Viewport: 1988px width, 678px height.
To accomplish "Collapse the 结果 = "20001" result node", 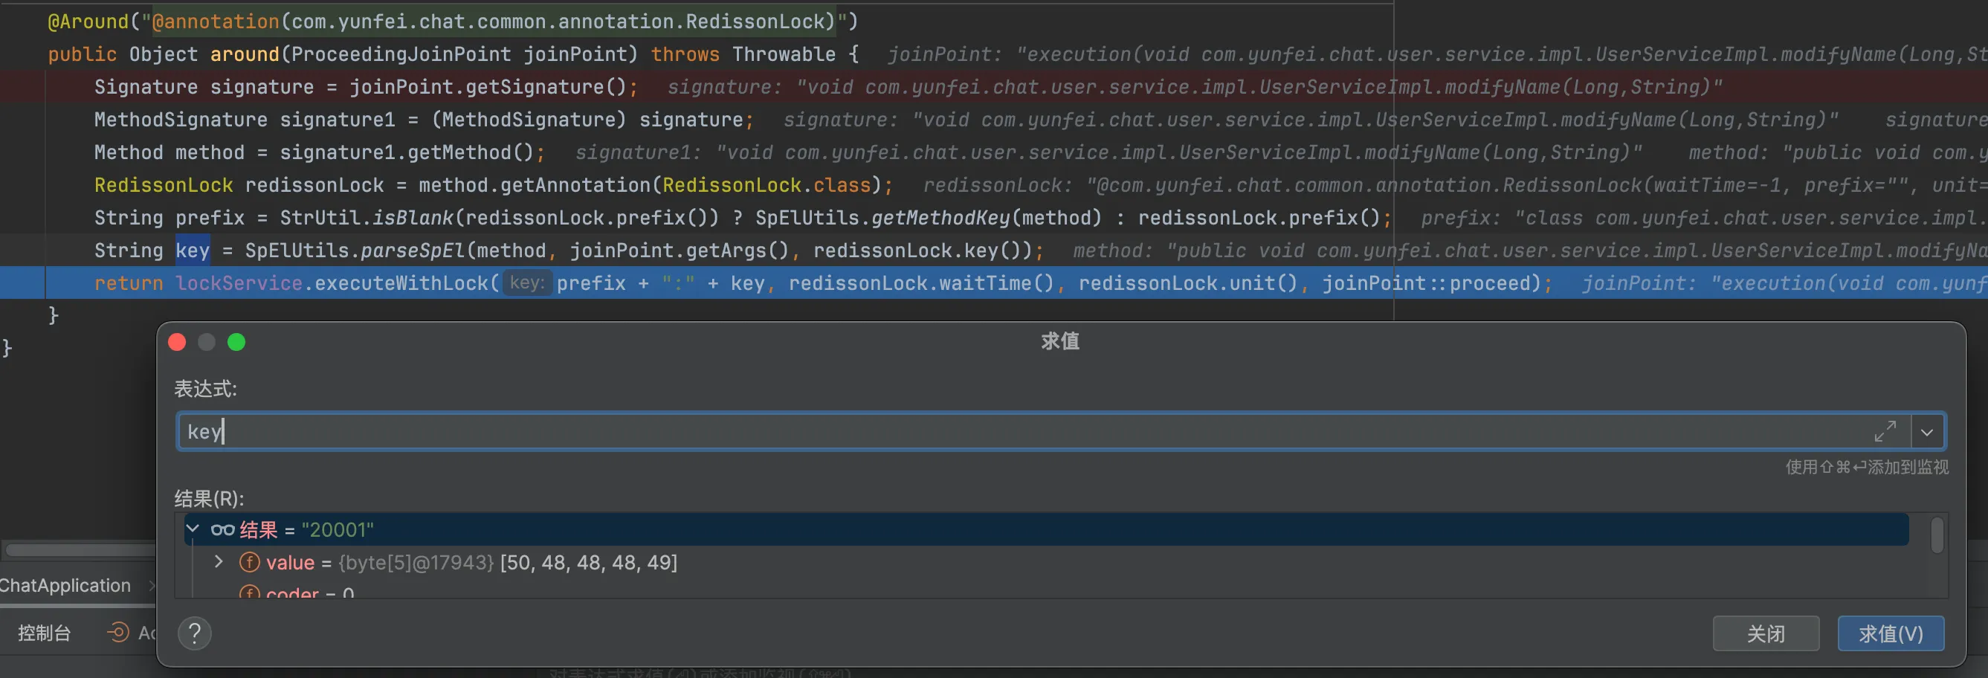I will 193,529.
